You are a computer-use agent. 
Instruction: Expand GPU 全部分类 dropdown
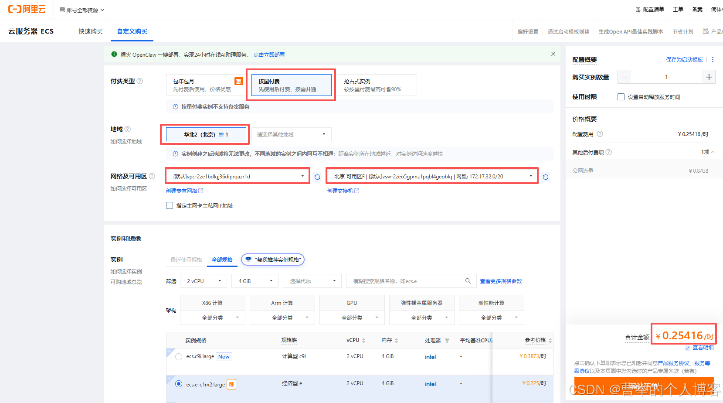352,318
